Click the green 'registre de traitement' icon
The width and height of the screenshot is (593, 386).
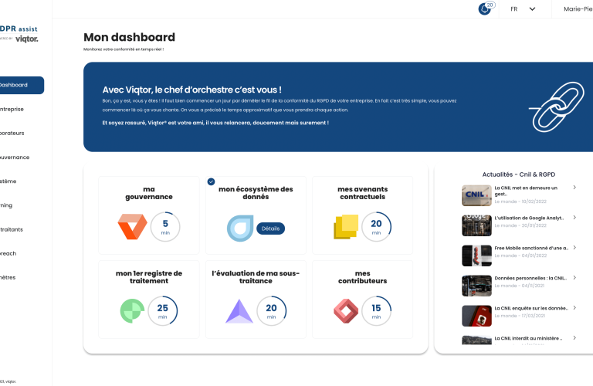(x=132, y=310)
